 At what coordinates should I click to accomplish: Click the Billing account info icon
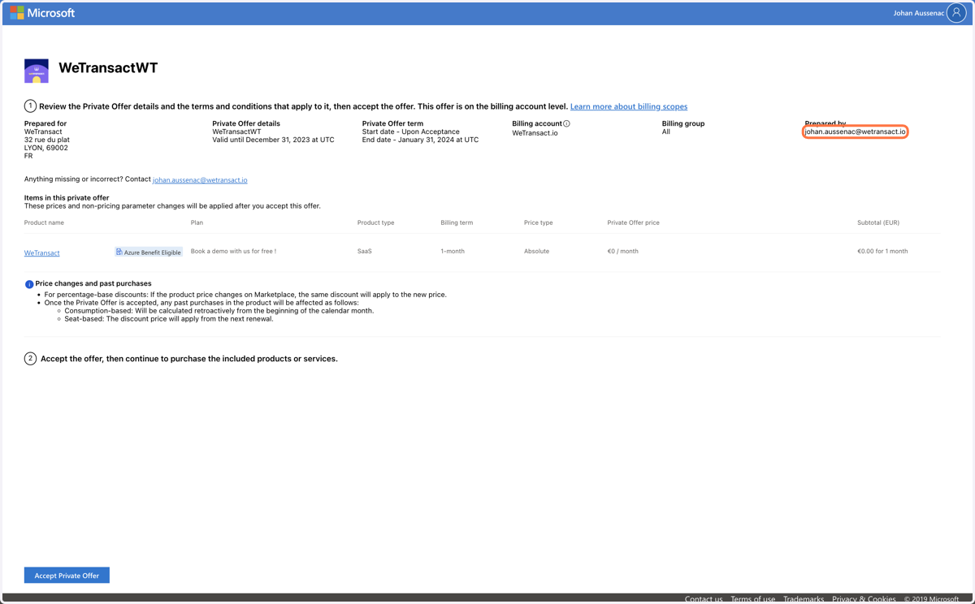point(566,123)
